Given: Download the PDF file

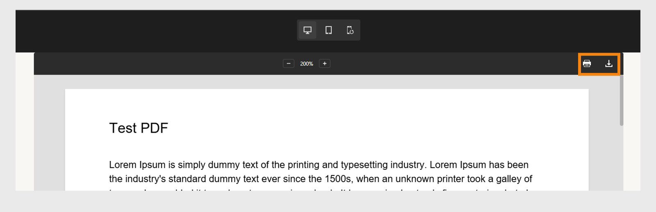Looking at the screenshot, I should (x=609, y=63).
